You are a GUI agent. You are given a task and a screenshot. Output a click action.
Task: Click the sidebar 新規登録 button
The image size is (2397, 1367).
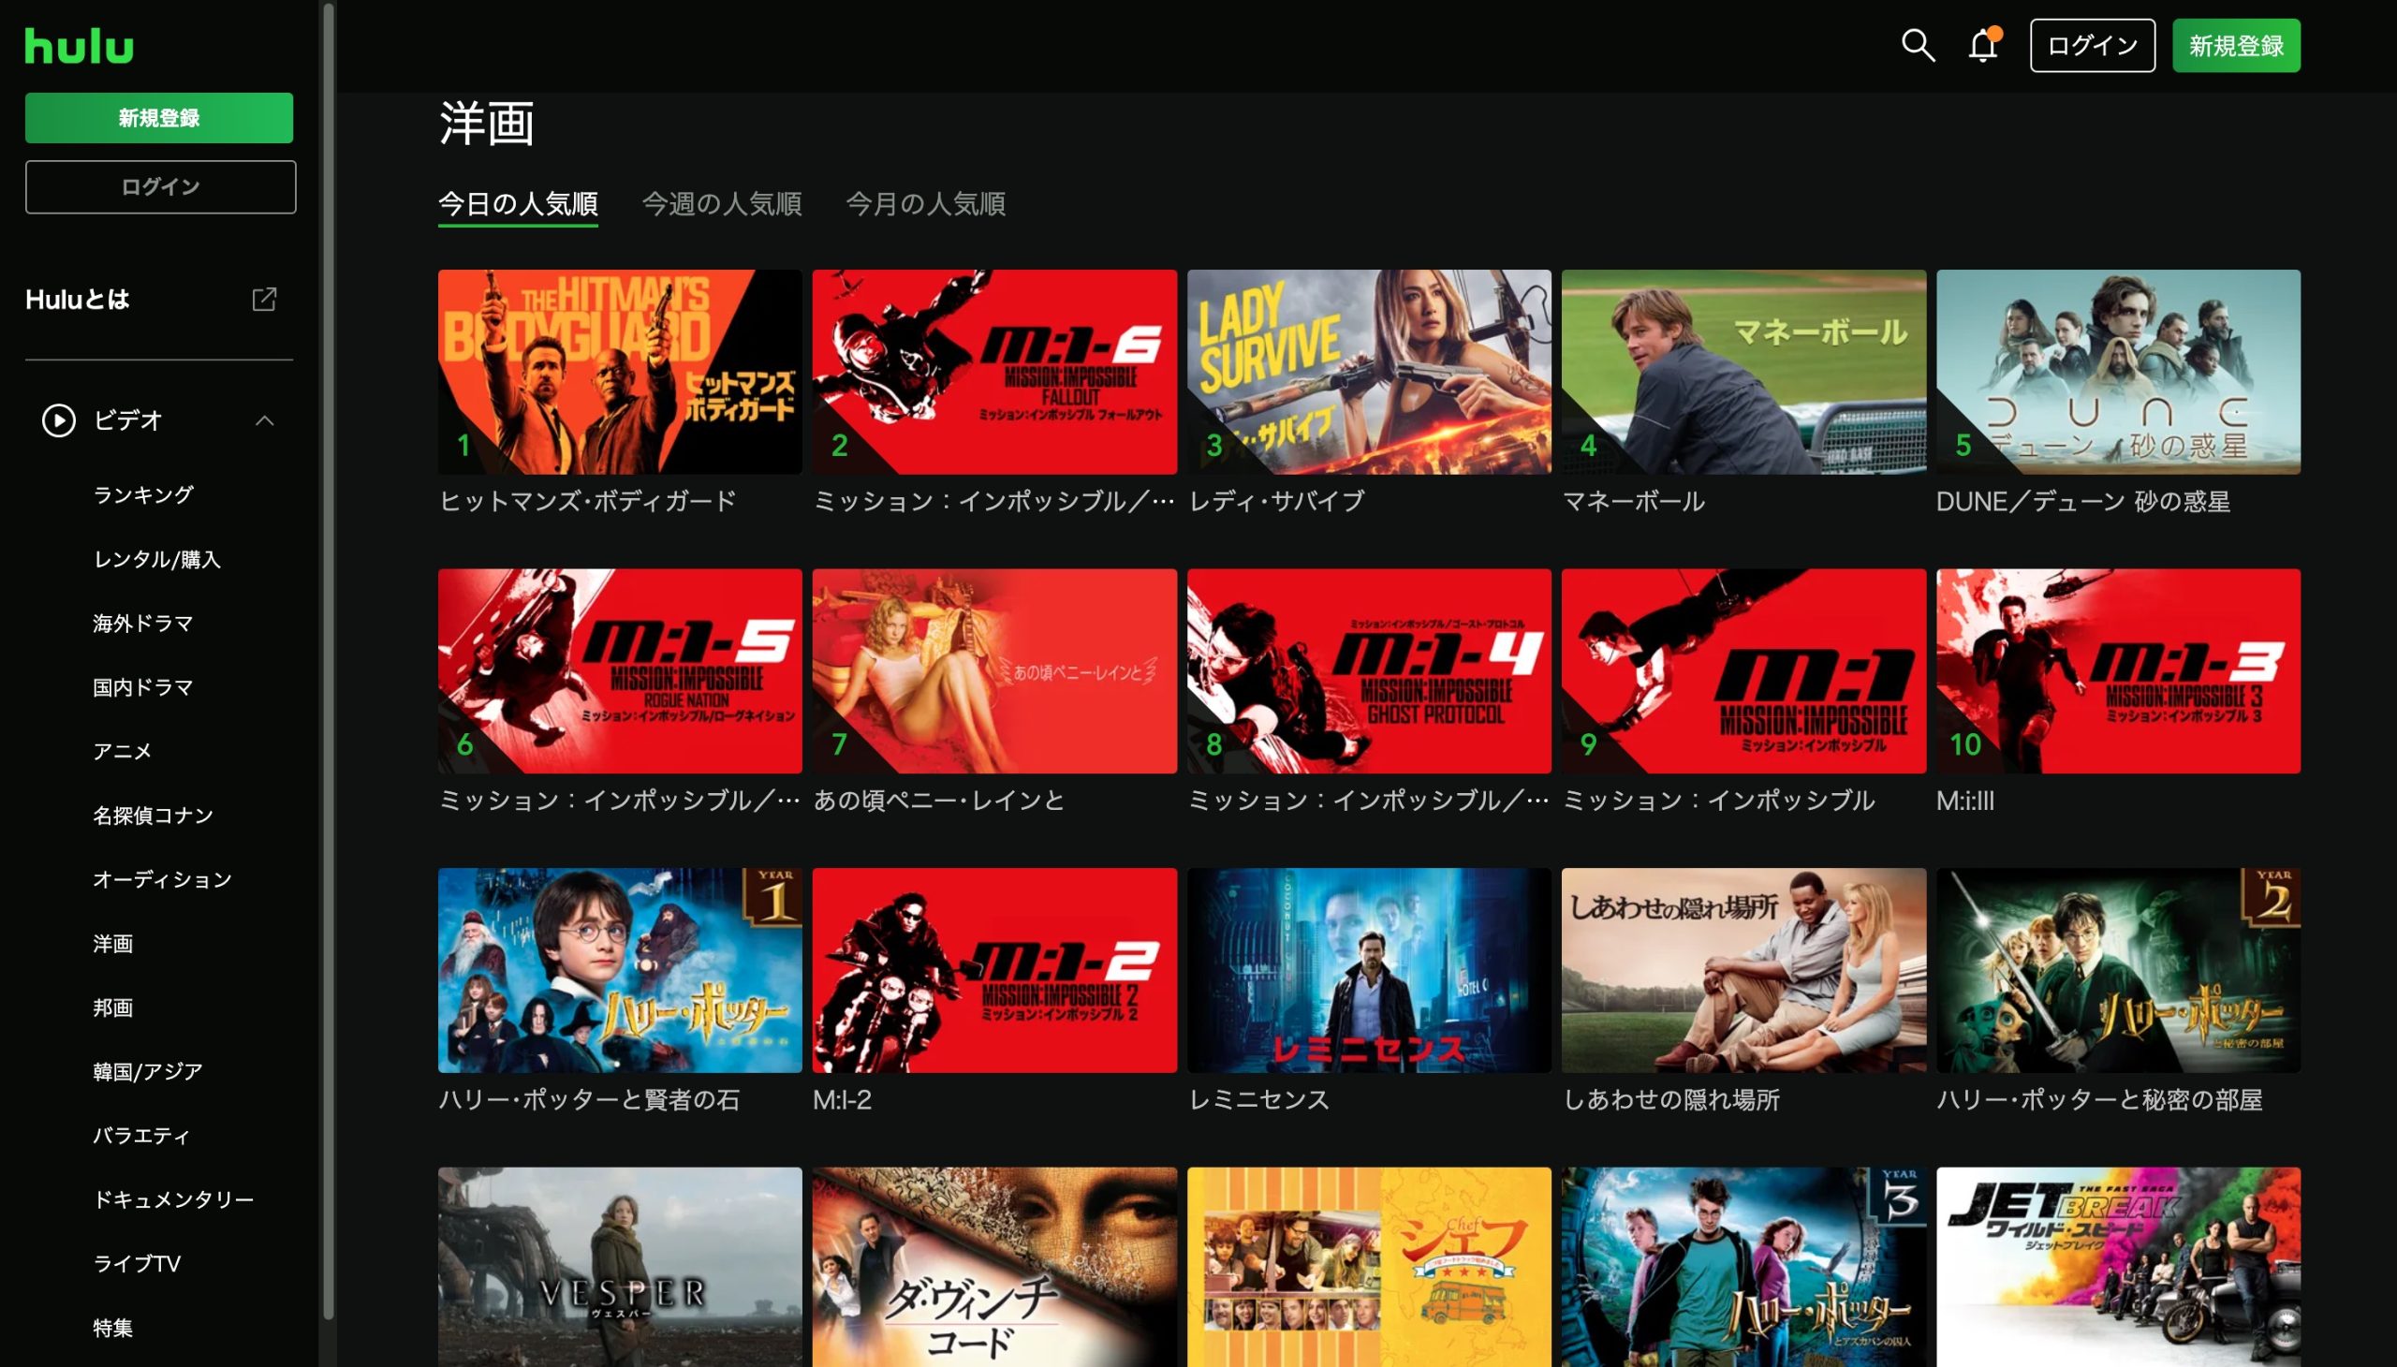[x=158, y=118]
